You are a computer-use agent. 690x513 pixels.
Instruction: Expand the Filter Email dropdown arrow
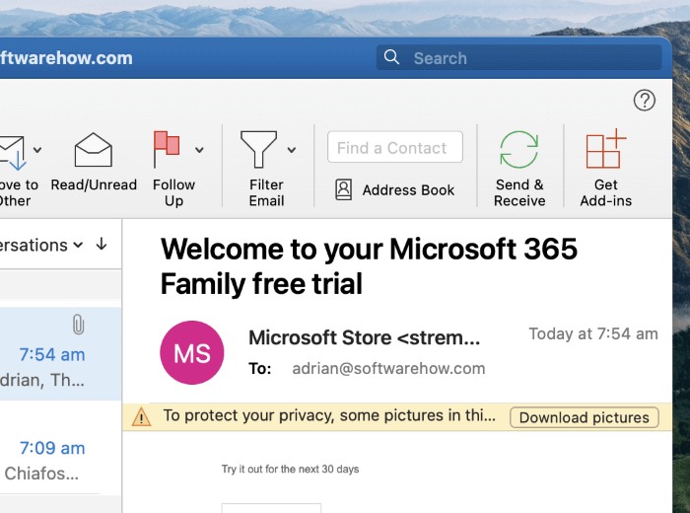pyautogui.click(x=292, y=150)
